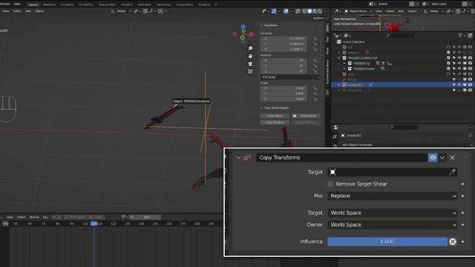This screenshot has width=475, height=267.
Task: Select the View sidebar vertical tab
Action: (x=327, y=51)
